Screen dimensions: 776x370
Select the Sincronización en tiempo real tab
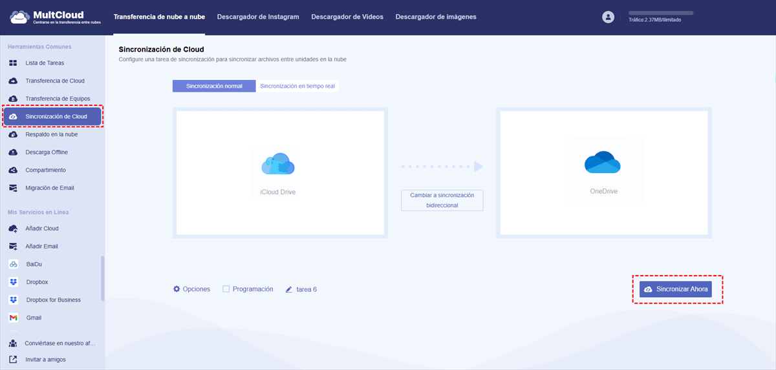(297, 86)
